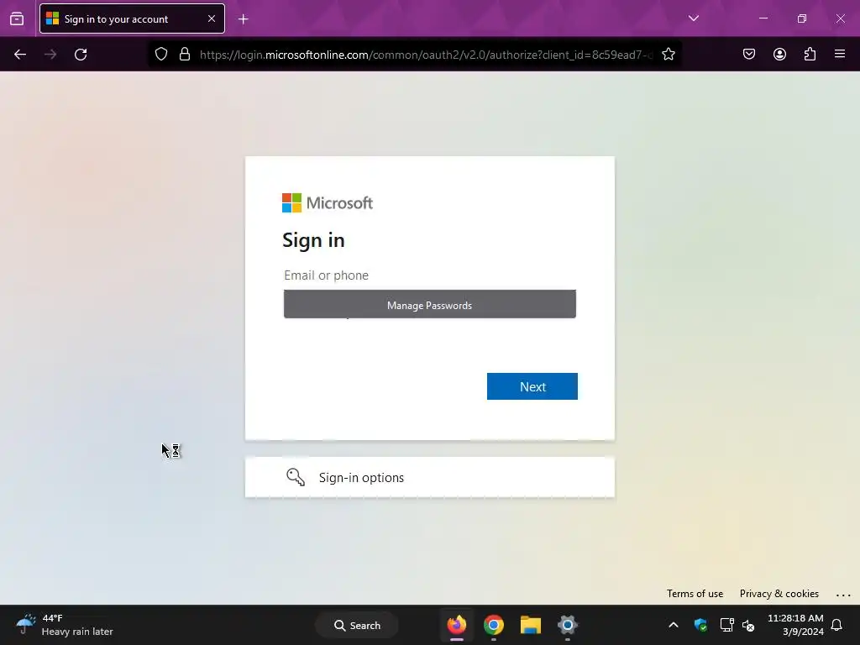The image size is (860, 645).
Task: Open the Terms of use link
Action: (695, 594)
